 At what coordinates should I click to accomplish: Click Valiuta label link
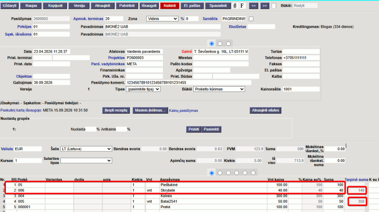[x=7, y=149]
